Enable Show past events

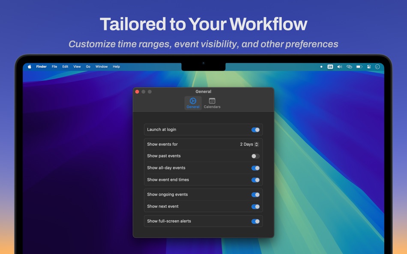tap(255, 156)
